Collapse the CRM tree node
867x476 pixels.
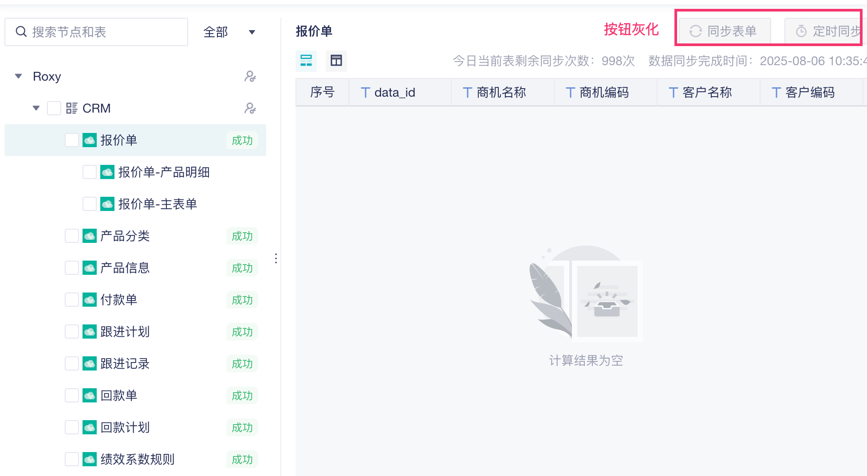36,108
